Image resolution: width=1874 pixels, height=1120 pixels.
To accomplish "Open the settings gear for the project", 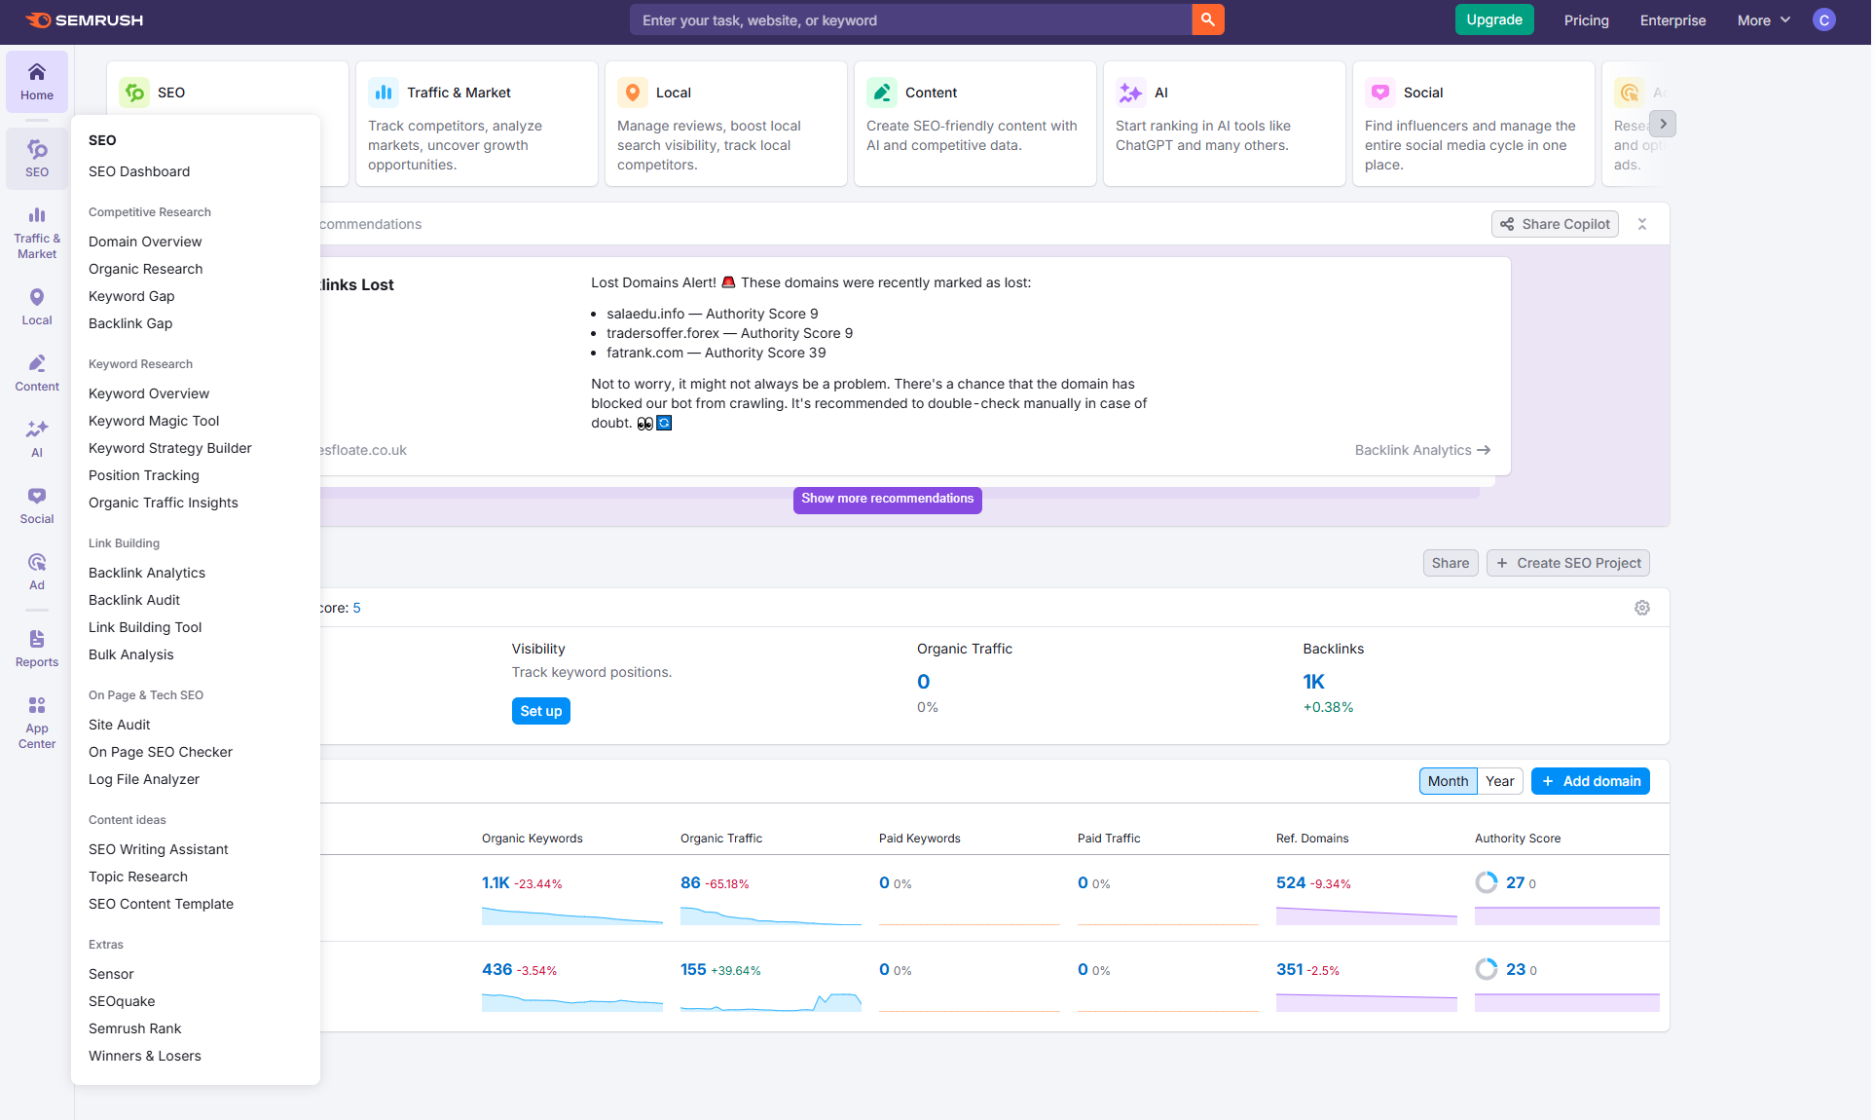I will (x=1642, y=608).
